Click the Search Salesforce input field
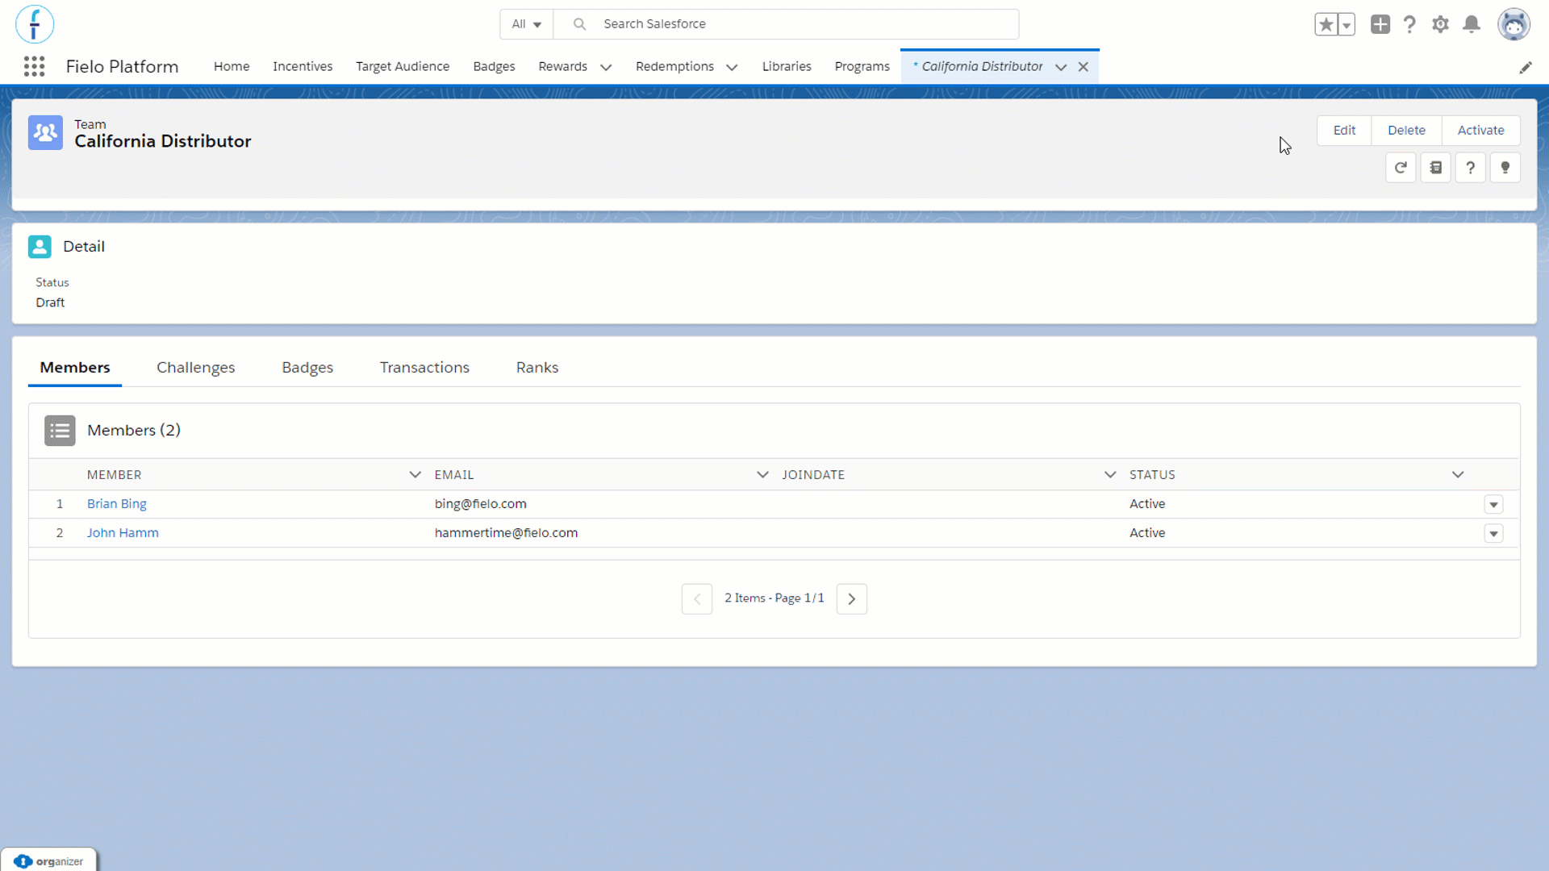1549x871 pixels. click(786, 24)
